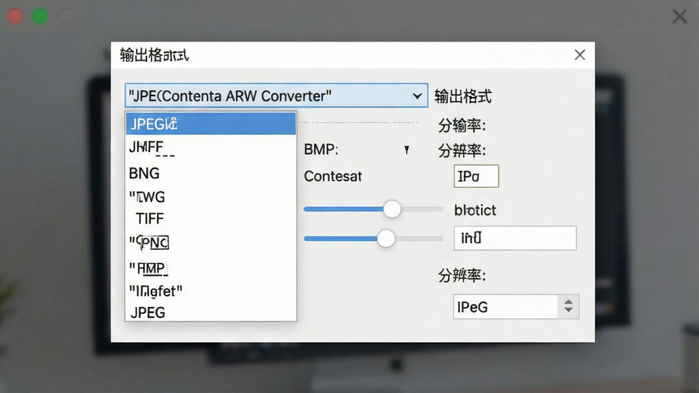Click the green window zoom light

point(40,16)
